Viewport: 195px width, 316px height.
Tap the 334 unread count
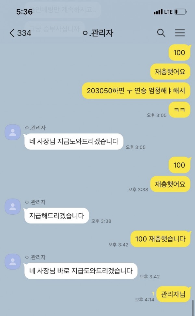(24, 33)
